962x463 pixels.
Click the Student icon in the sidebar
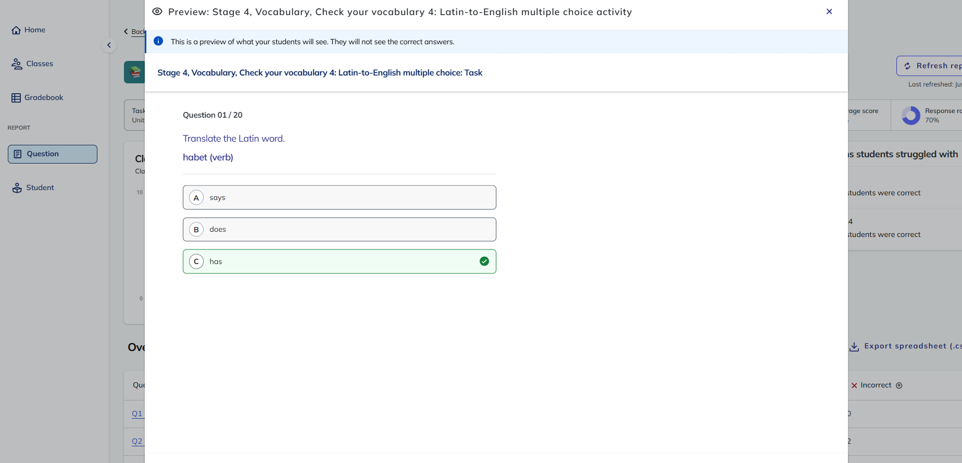(x=17, y=188)
